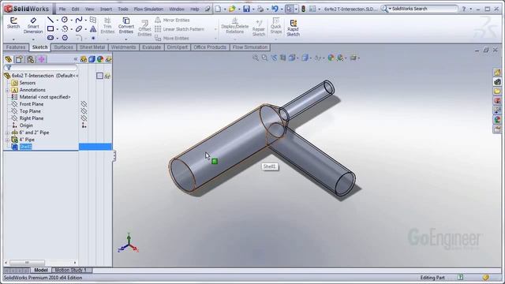Select the Arc sketch tool
505x284 pixels.
(x=65, y=29)
